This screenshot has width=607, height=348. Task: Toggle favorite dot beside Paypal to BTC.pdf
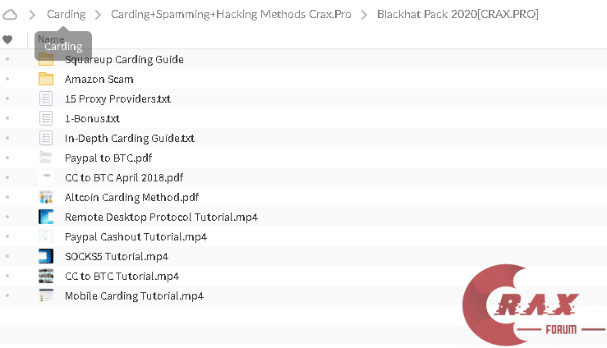(7, 158)
